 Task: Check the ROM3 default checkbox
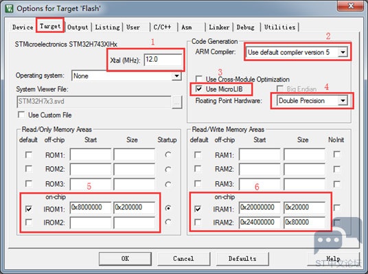point(29,183)
